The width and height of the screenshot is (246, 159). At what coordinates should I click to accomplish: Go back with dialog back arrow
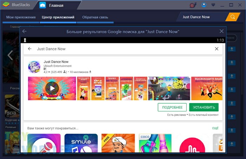click(x=24, y=31)
